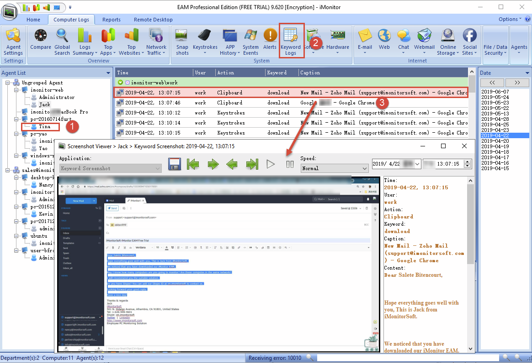Jump to last screenshot in viewer
This screenshot has height=363, width=532.
pyautogui.click(x=252, y=164)
